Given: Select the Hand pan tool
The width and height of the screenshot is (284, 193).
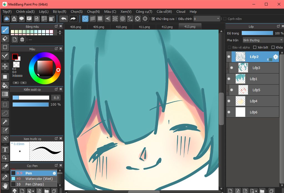Looking at the screenshot, I should pos(5,186).
